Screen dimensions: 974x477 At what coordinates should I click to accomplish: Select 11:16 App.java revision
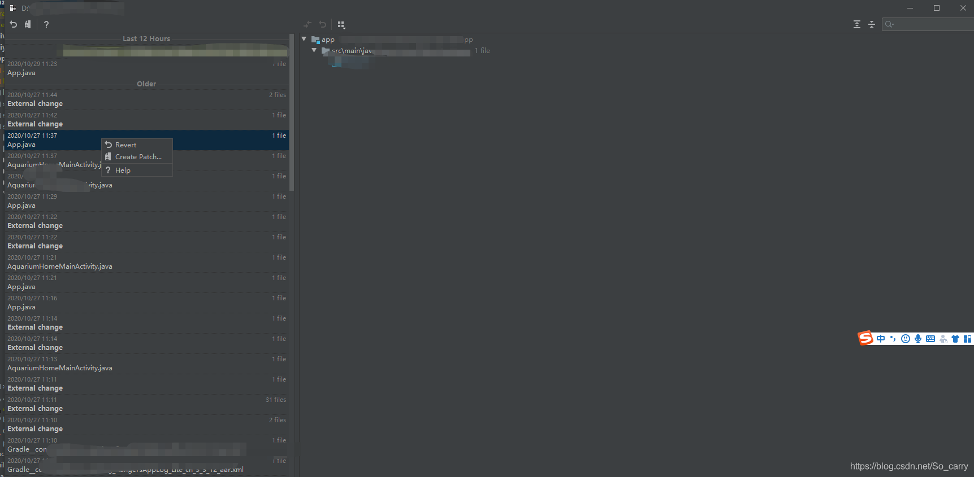click(146, 303)
